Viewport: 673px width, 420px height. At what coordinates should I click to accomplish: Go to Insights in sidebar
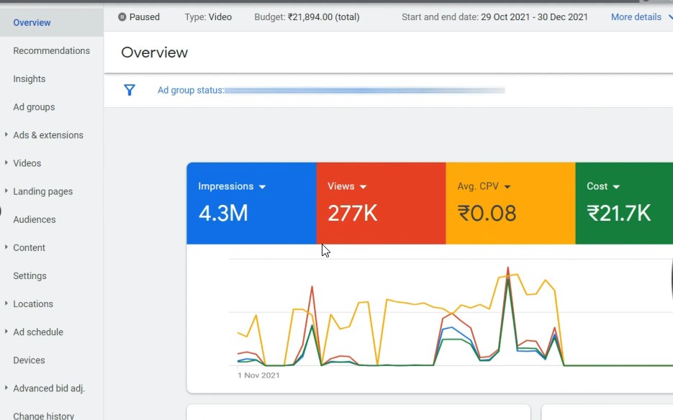(x=29, y=78)
